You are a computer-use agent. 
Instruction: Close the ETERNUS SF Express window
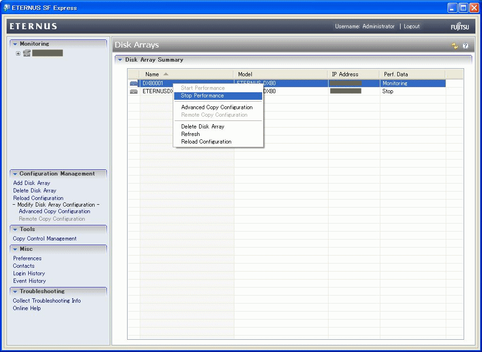click(x=474, y=8)
